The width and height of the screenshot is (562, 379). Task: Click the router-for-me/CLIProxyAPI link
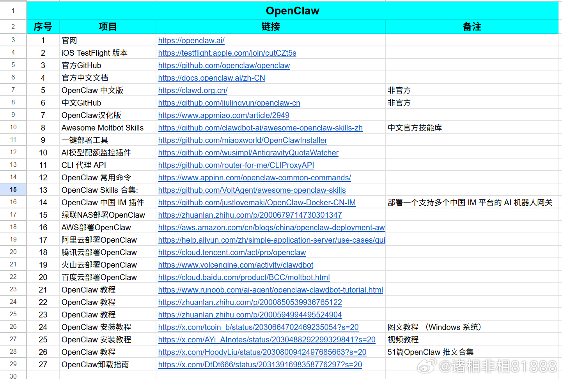tap(236, 165)
